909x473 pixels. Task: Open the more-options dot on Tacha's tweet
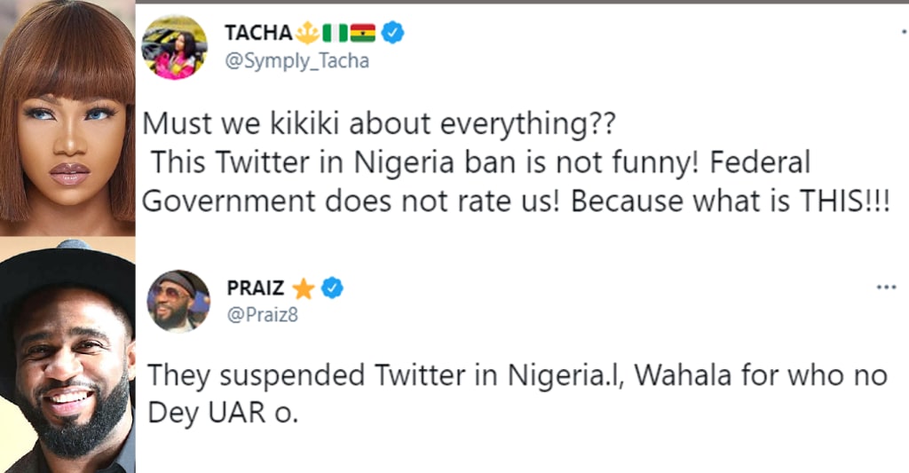click(x=904, y=34)
